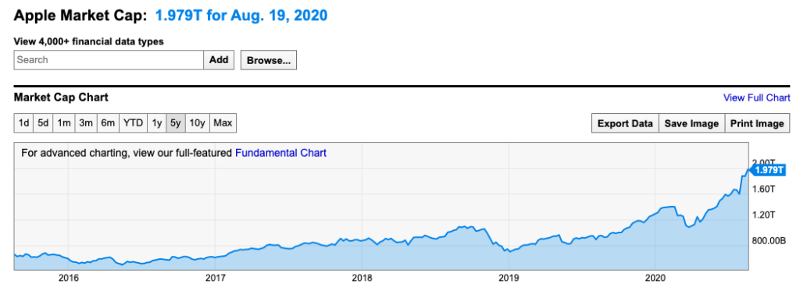Viewport: 800px width, 291px height.
Task: Click the 1.60T y-axis label
Action: (x=764, y=189)
